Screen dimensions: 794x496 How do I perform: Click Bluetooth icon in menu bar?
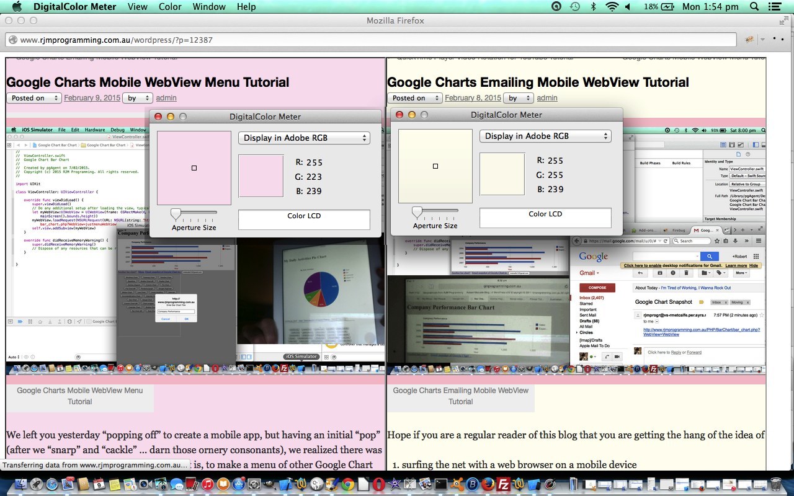tap(593, 7)
